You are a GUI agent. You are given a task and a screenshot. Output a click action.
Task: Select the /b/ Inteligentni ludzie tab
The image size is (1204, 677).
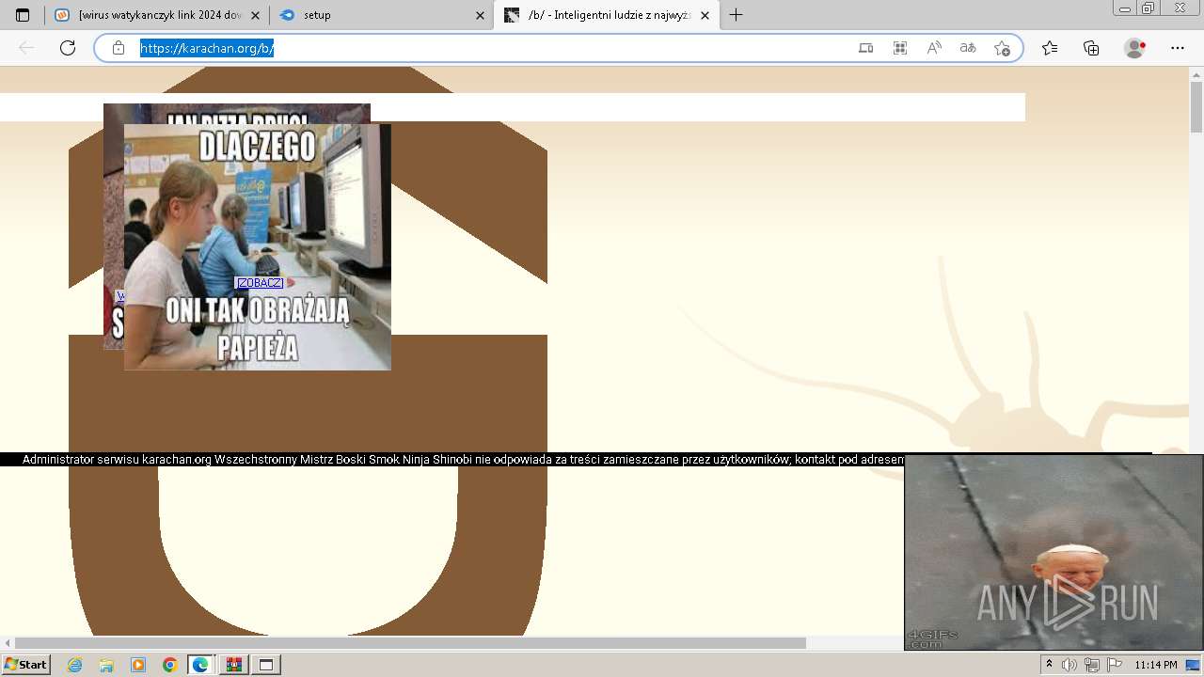point(607,15)
